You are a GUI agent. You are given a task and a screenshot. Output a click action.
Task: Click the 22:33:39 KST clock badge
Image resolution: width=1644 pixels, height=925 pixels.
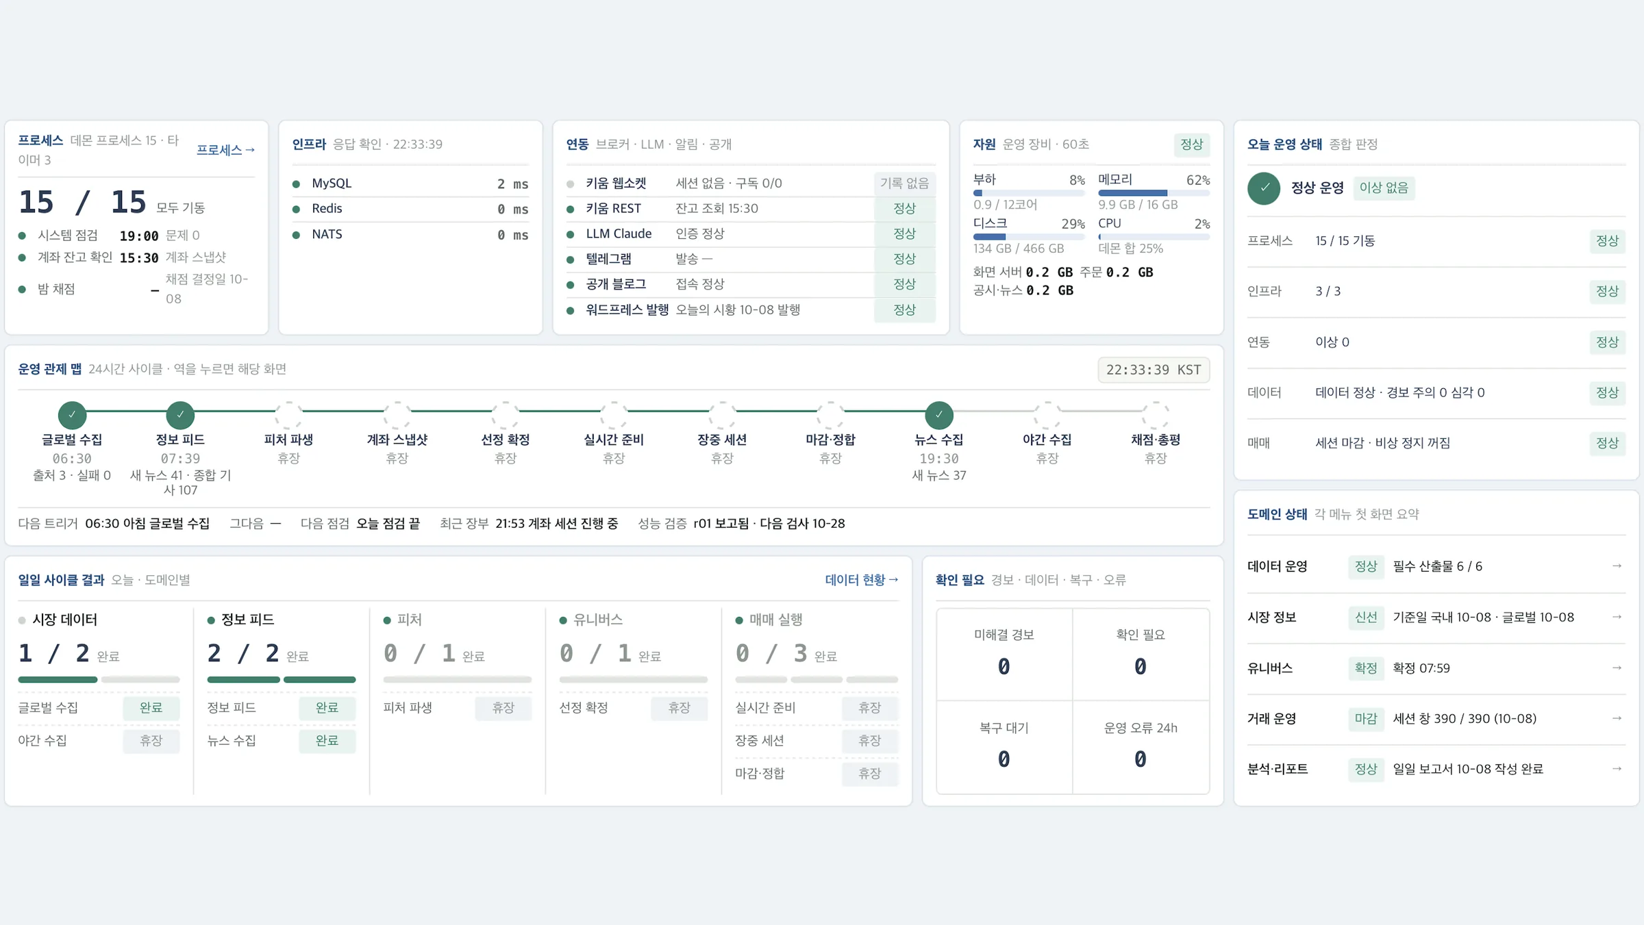[1154, 370]
